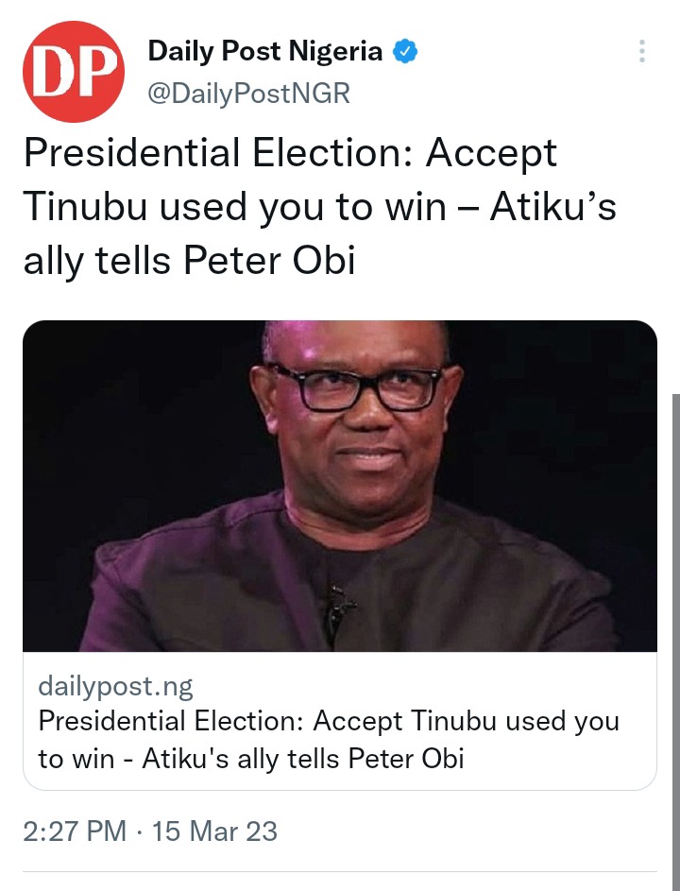
Task: Open the link card photo of the man
Action: pyautogui.click(x=340, y=486)
